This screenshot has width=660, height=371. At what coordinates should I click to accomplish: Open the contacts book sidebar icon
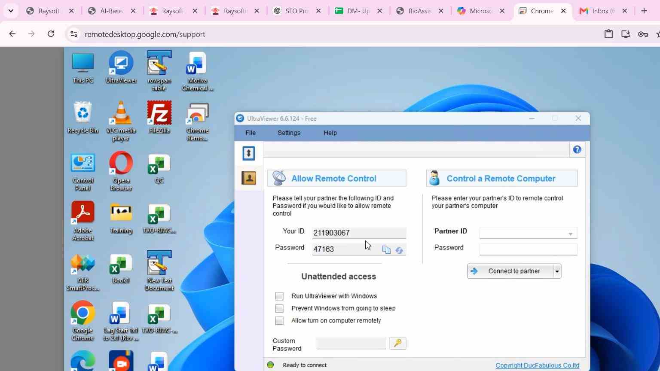point(248,178)
